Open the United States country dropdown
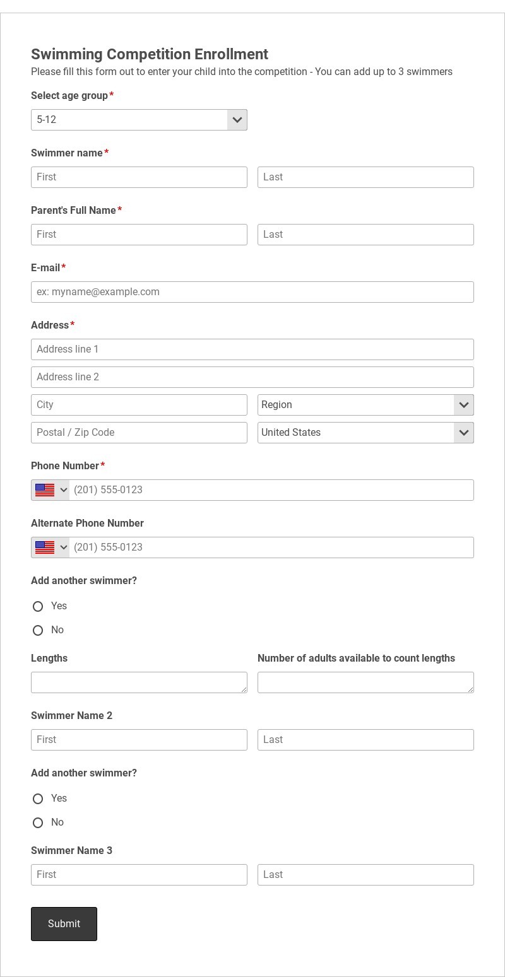The height and width of the screenshot is (977, 505). 365,433
